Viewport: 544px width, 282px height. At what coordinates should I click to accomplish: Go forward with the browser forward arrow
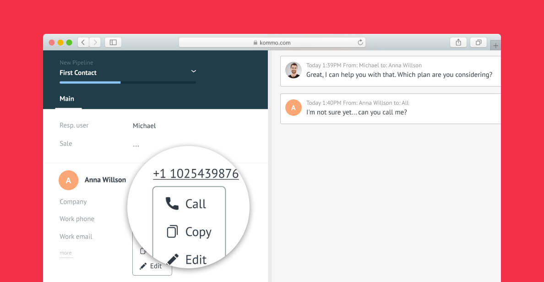pyautogui.click(x=95, y=42)
